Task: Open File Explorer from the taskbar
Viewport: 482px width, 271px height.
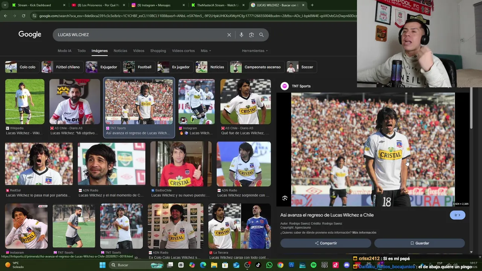Action: pos(214,265)
